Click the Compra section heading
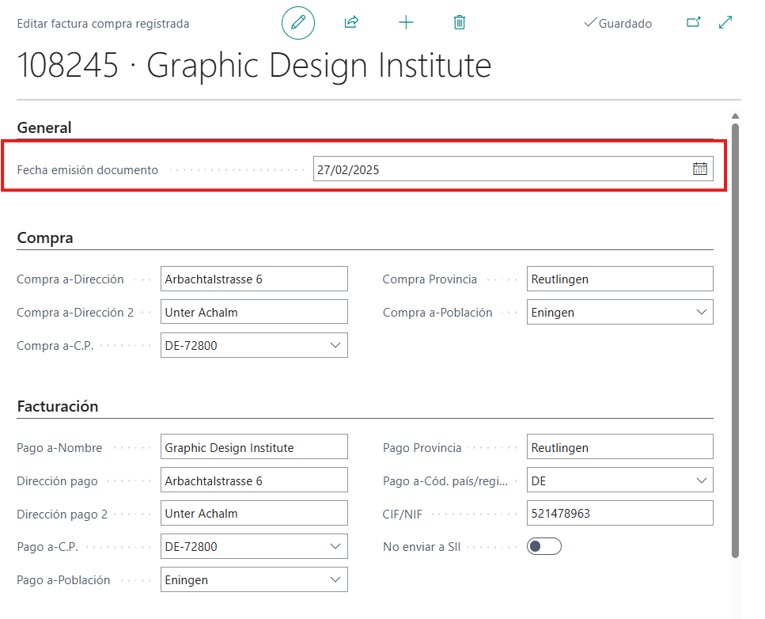The width and height of the screenshot is (765, 619). (x=45, y=237)
